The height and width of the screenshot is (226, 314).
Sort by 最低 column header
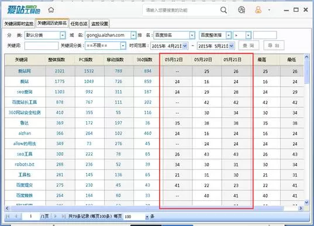(292, 60)
